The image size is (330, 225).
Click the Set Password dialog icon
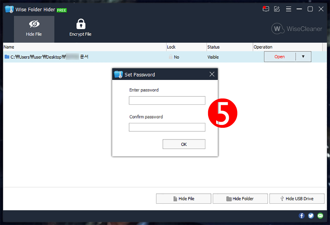click(x=118, y=74)
